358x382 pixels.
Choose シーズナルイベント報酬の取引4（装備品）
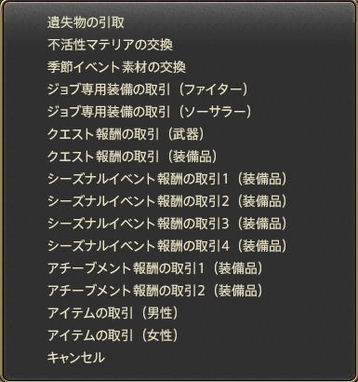pos(168,246)
